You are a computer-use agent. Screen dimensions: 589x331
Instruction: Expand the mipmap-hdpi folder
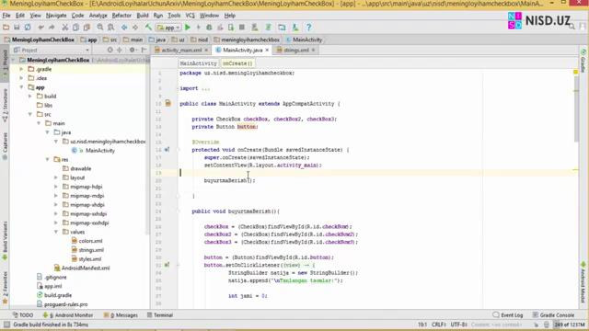pos(56,187)
